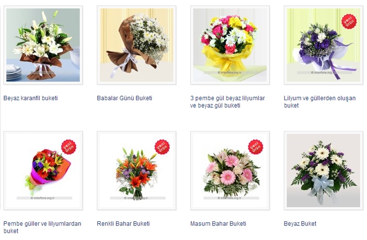Open the purple lilyum bouquet thumbnail
367x240 pixels.
324,45
